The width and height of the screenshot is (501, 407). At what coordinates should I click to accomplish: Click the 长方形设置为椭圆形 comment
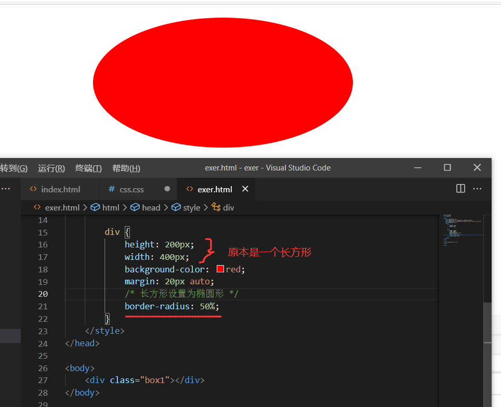[182, 294]
